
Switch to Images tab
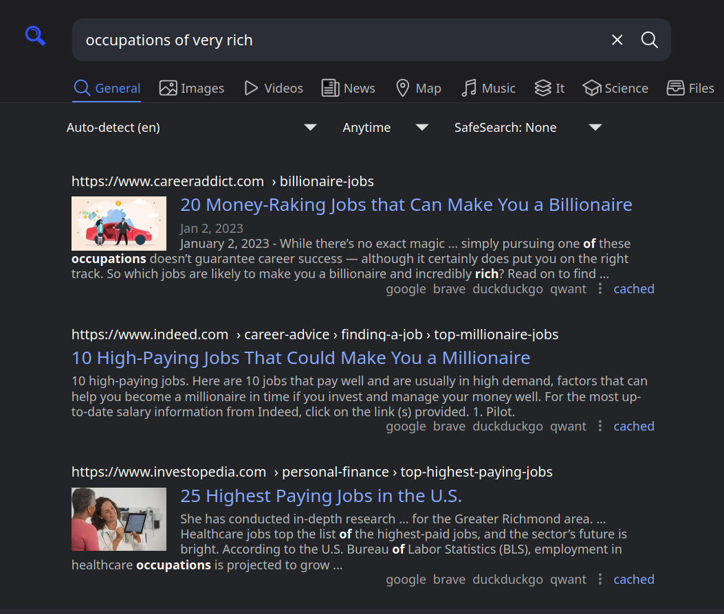(192, 88)
